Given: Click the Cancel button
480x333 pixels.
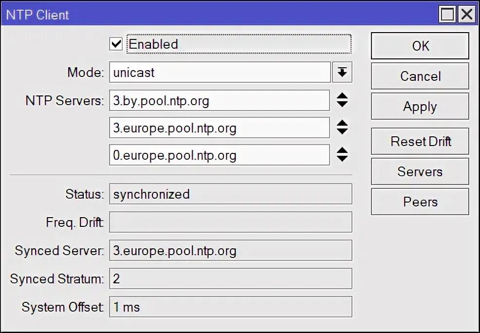Looking at the screenshot, I should pyautogui.click(x=420, y=76).
